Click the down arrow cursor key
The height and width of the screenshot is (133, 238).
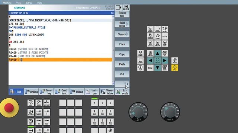tap(157, 68)
